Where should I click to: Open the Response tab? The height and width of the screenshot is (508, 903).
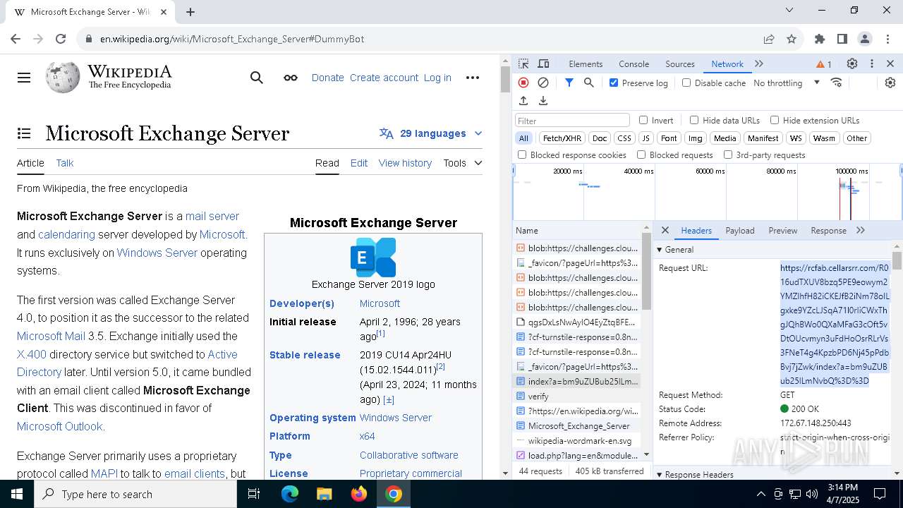tap(829, 230)
